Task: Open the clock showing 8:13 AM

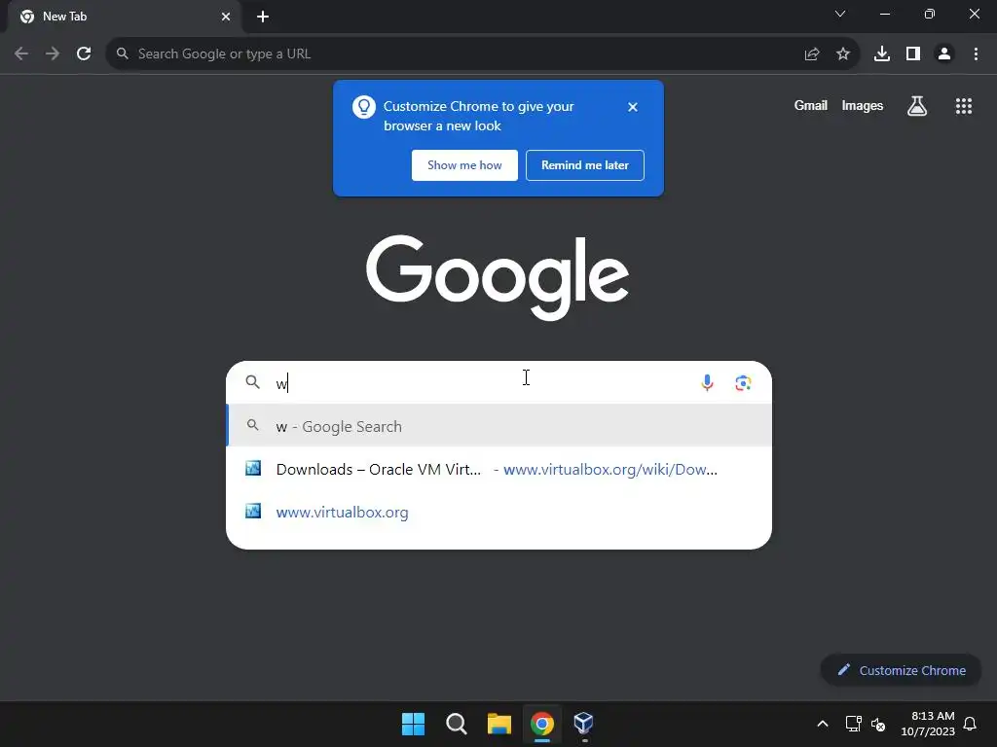Action: (928, 724)
